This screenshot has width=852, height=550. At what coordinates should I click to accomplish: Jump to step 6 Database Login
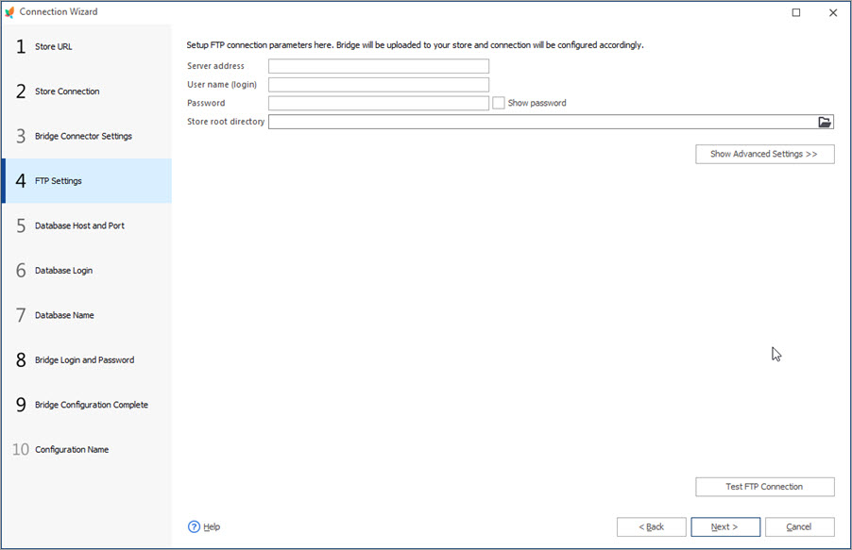pos(87,271)
